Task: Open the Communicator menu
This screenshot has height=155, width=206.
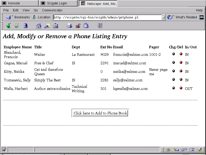Action: pyautogui.click(x=52, y=10)
